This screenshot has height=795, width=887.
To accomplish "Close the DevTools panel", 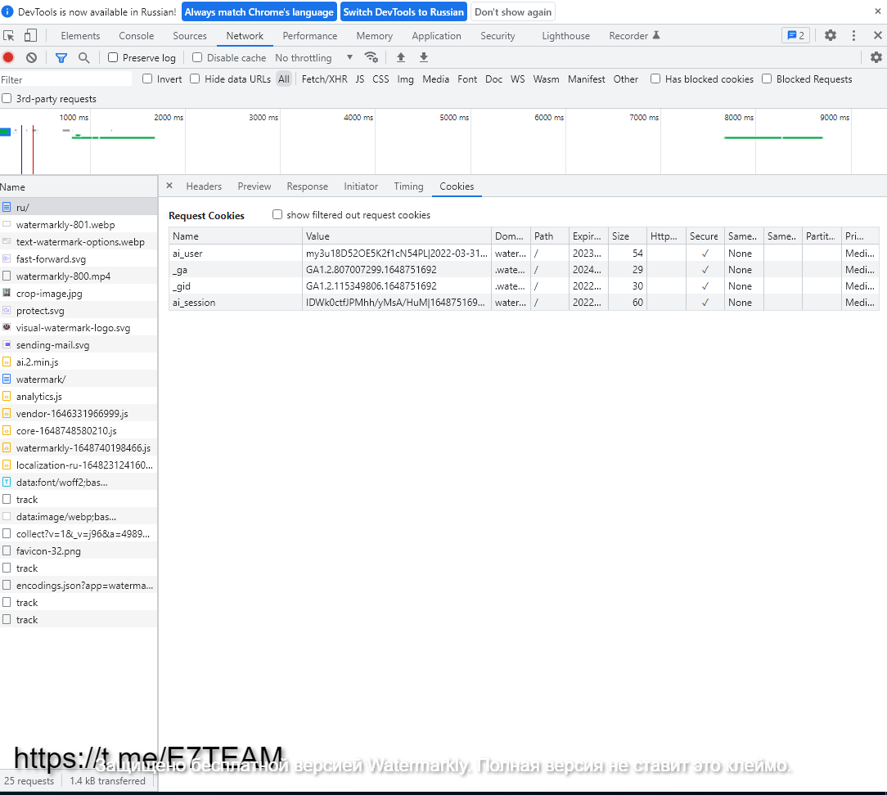I will (877, 35).
